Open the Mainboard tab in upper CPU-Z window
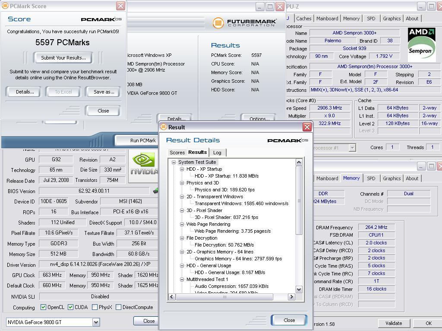 click(x=327, y=19)
